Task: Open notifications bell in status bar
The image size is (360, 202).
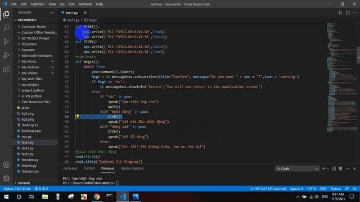Action: tap(355, 189)
